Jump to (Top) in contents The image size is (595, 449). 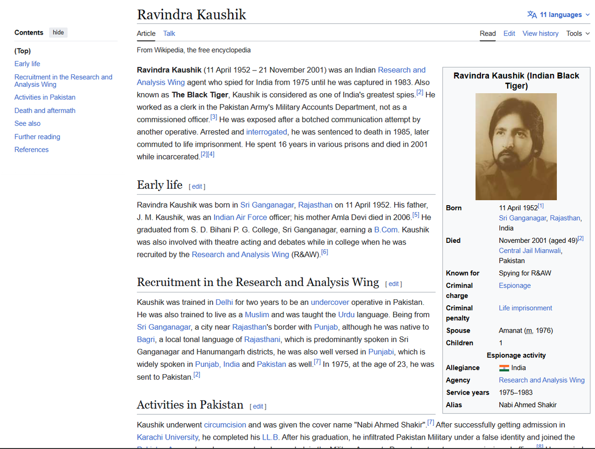point(23,51)
